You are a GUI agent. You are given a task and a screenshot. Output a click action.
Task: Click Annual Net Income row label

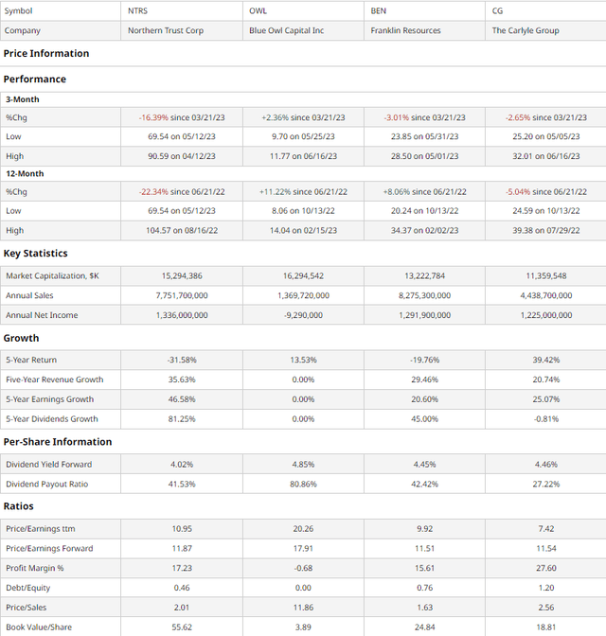pyautogui.click(x=42, y=315)
